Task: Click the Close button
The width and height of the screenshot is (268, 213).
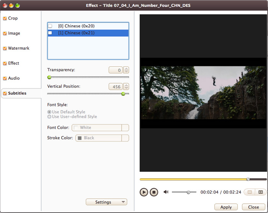Action: click(x=253, y=207)
